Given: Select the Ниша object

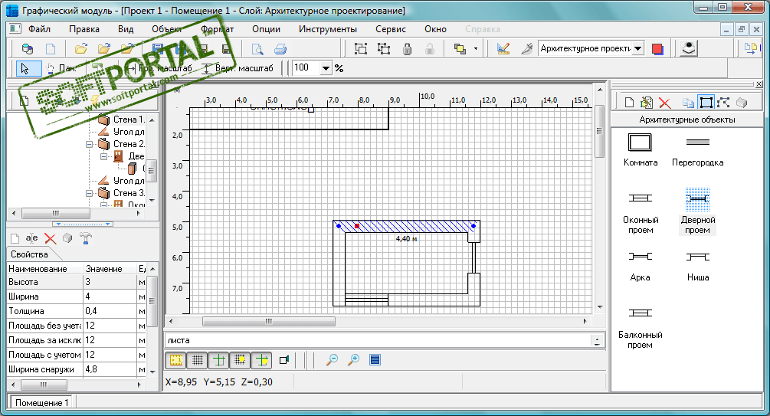Looking at the screenshot, I should coord(697,266).
